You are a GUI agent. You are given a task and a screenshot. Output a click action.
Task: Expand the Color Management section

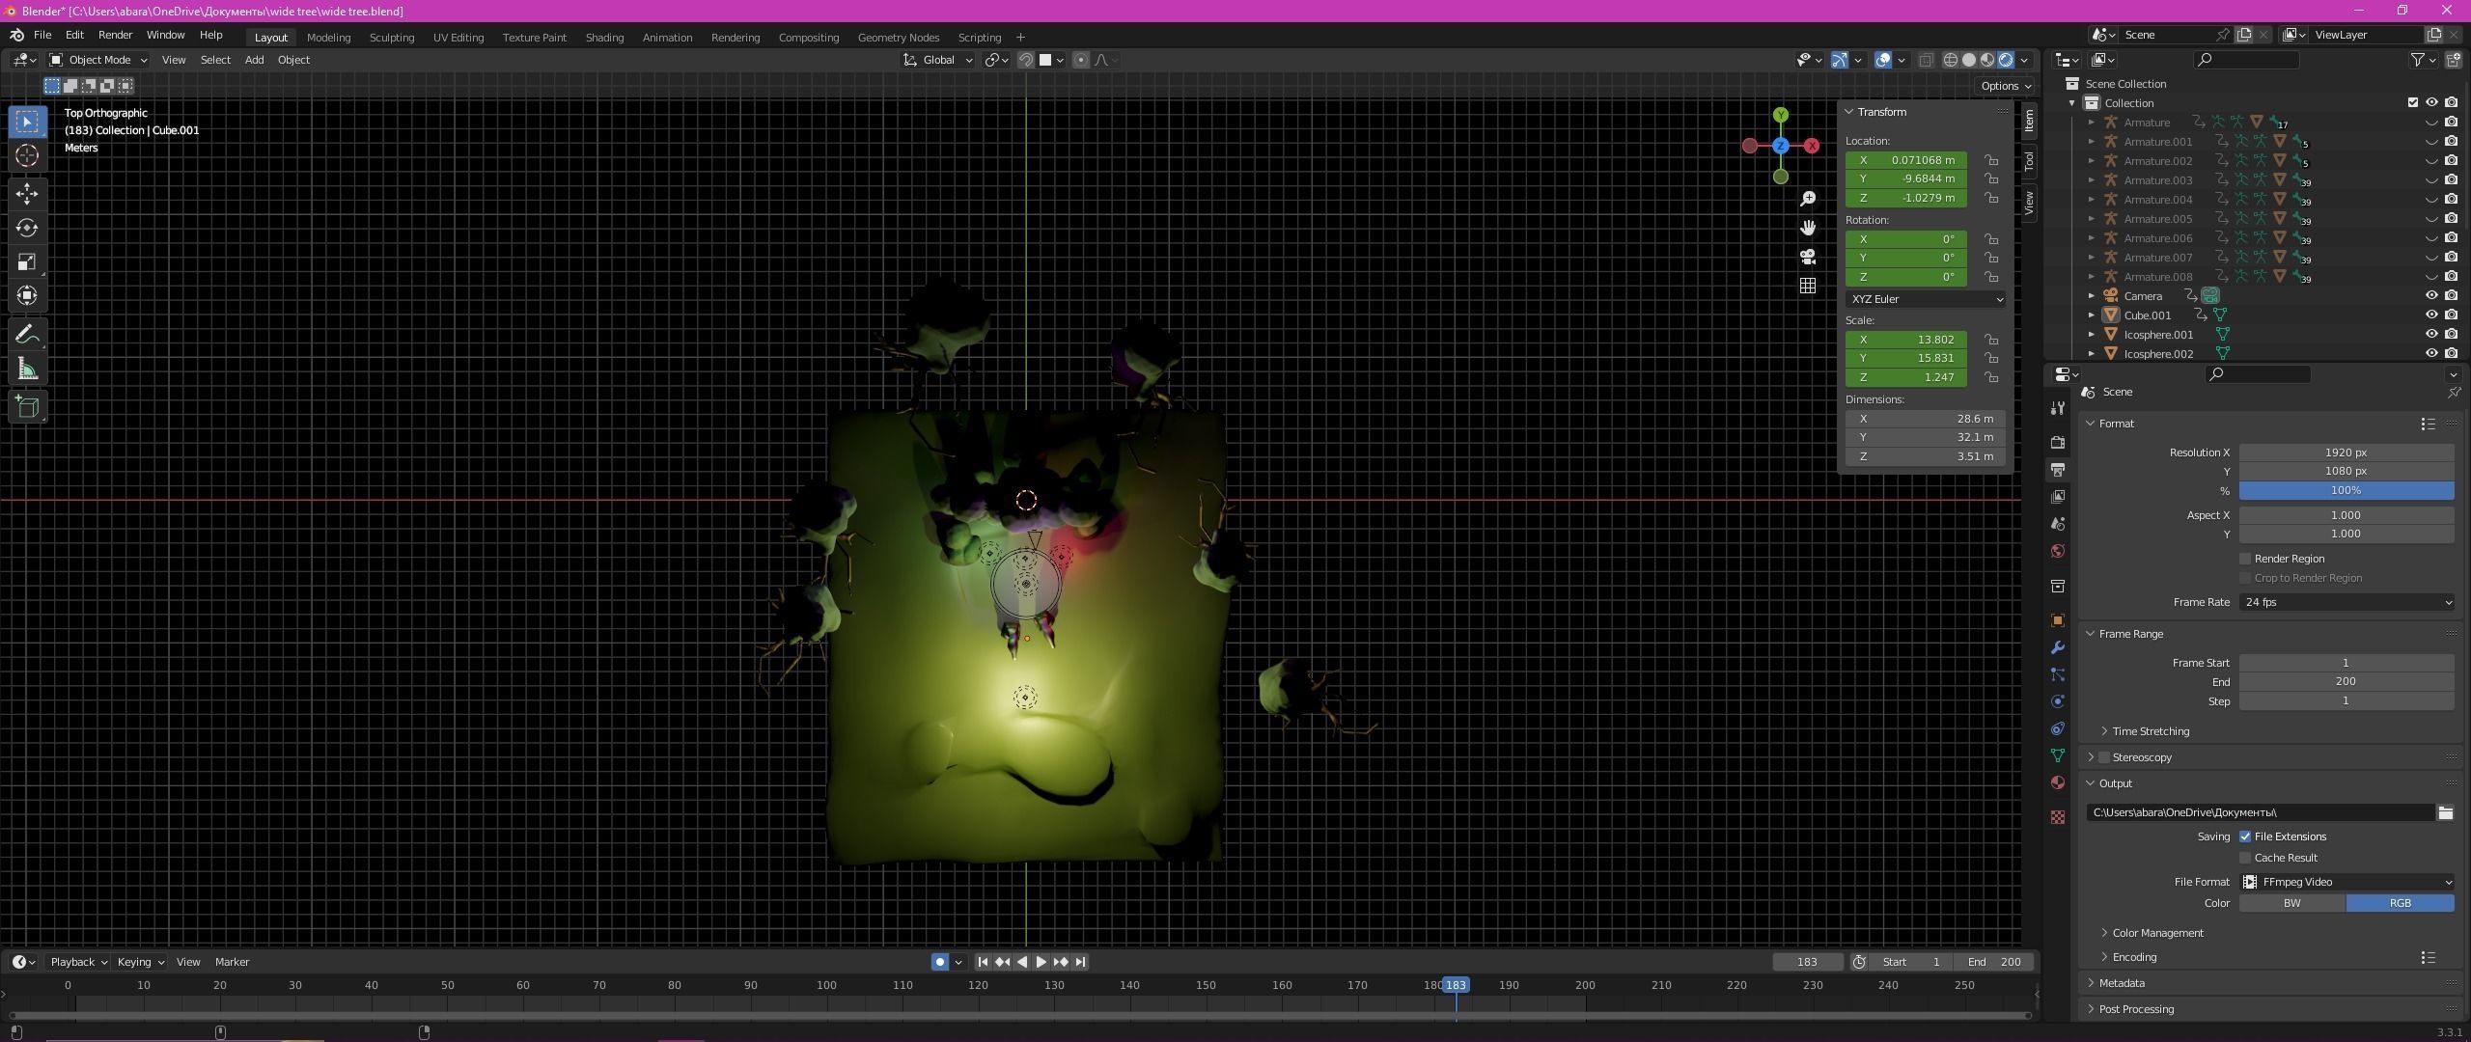pos(2156,933)
